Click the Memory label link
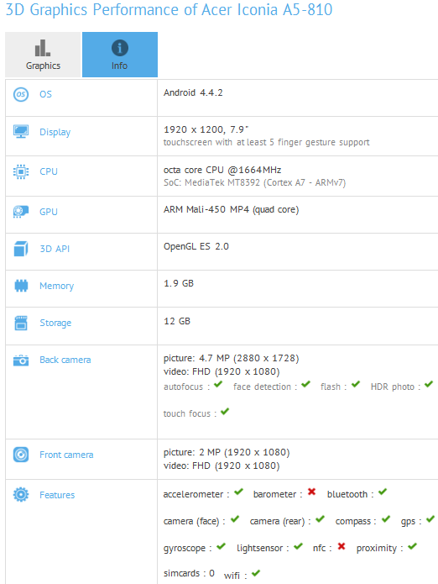The image size is (438, 584). click(x=56, y=286)
